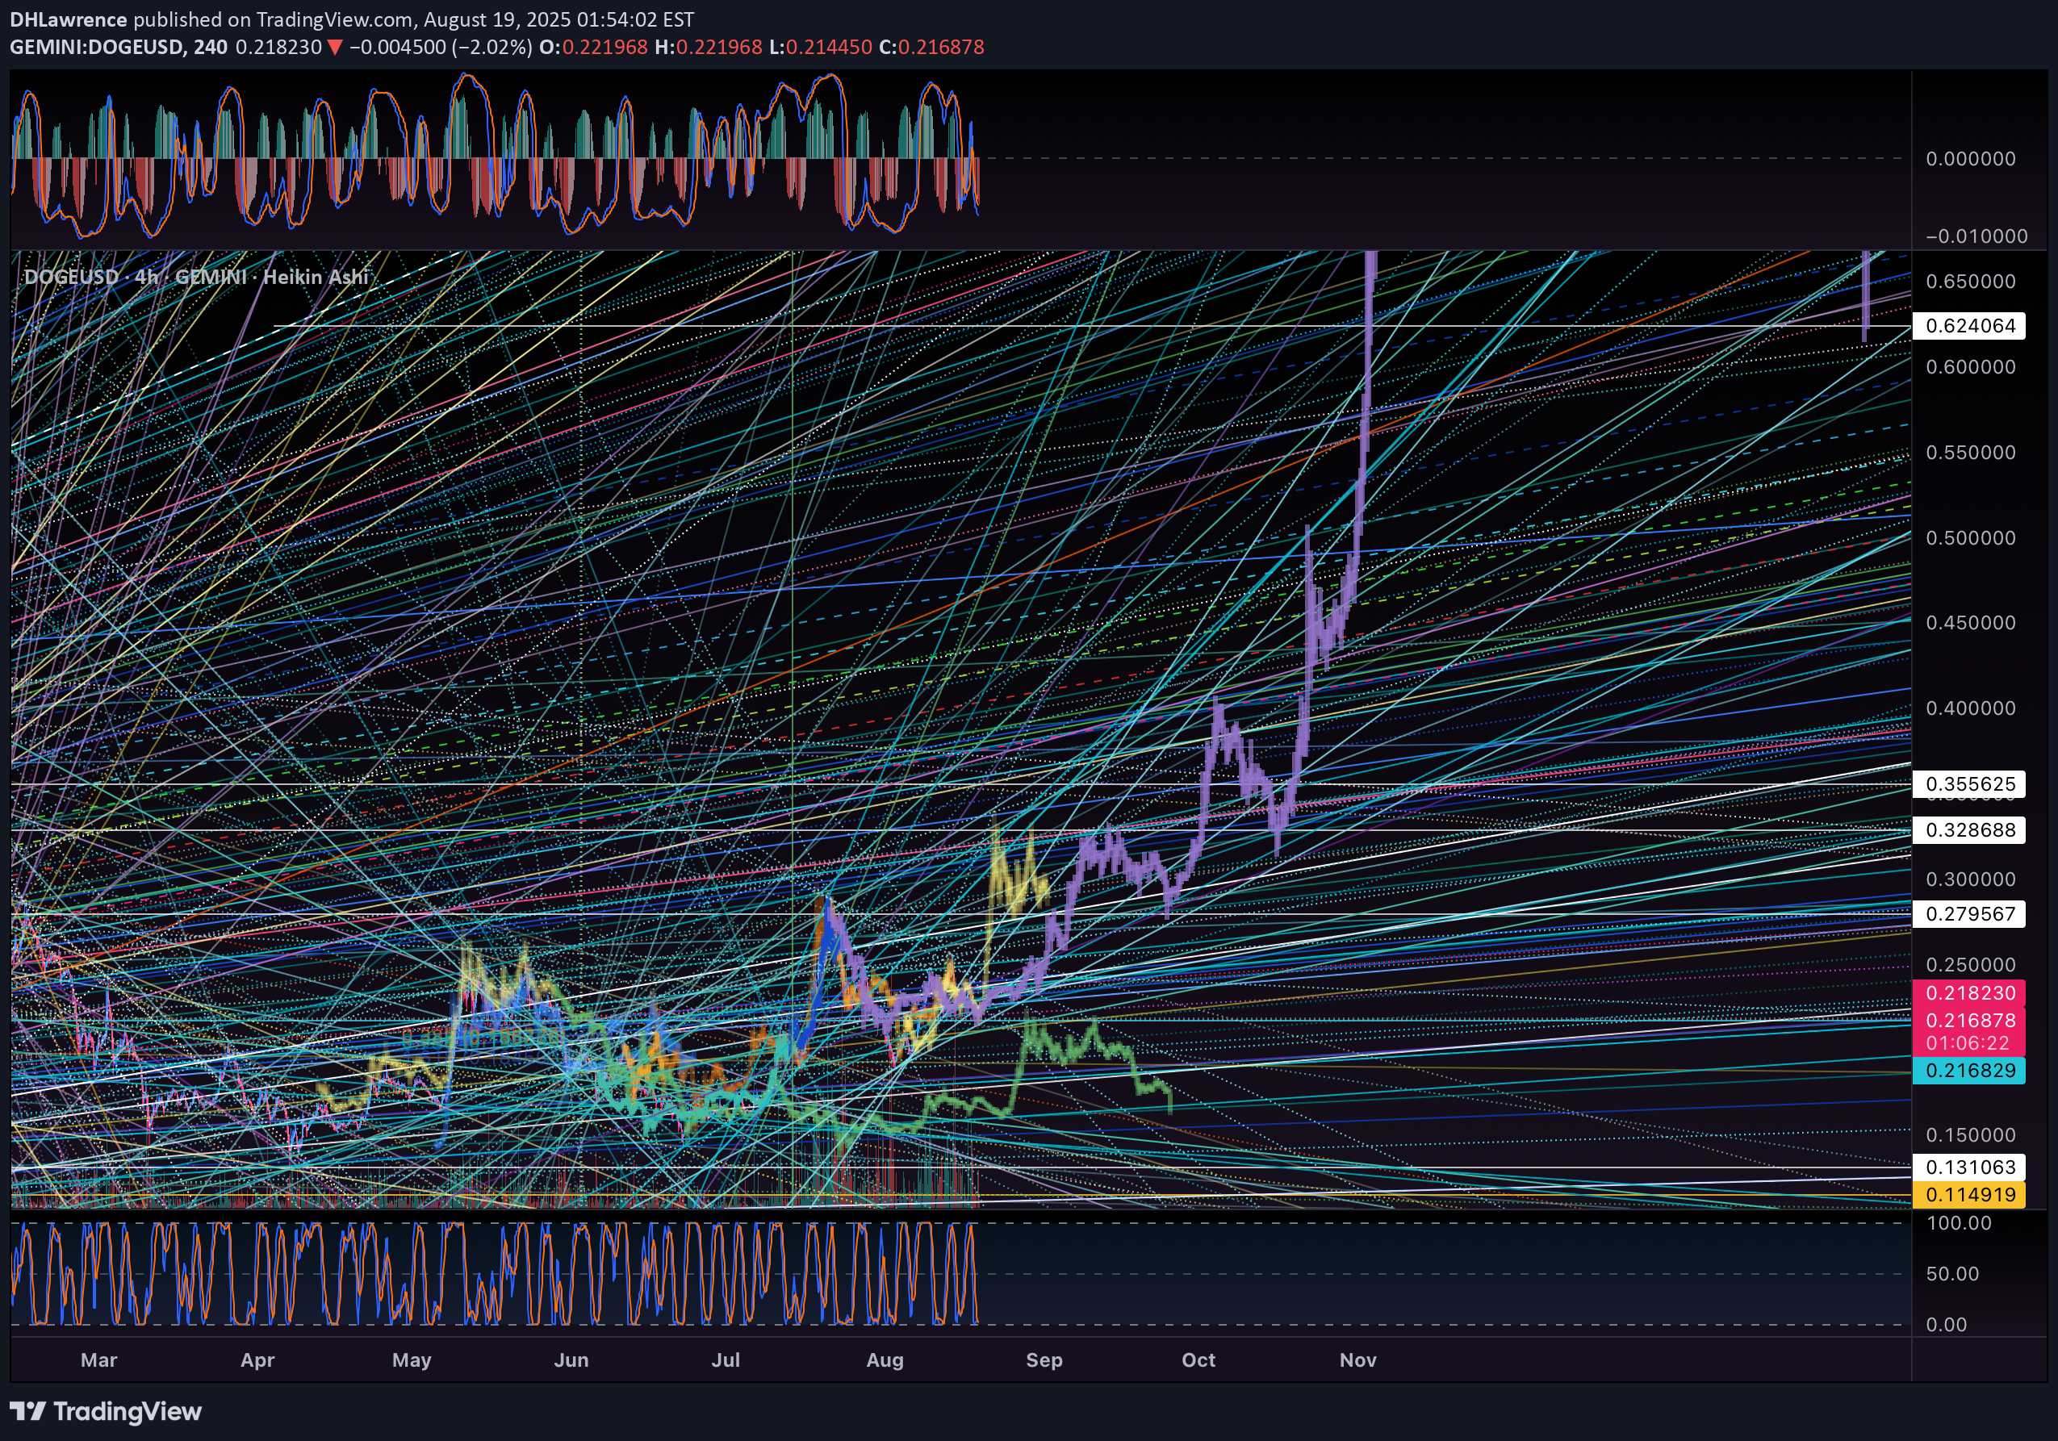
Task: Click the orange 0.114919 price label
Action: pyautogui.click(x=1968, y=1195)
